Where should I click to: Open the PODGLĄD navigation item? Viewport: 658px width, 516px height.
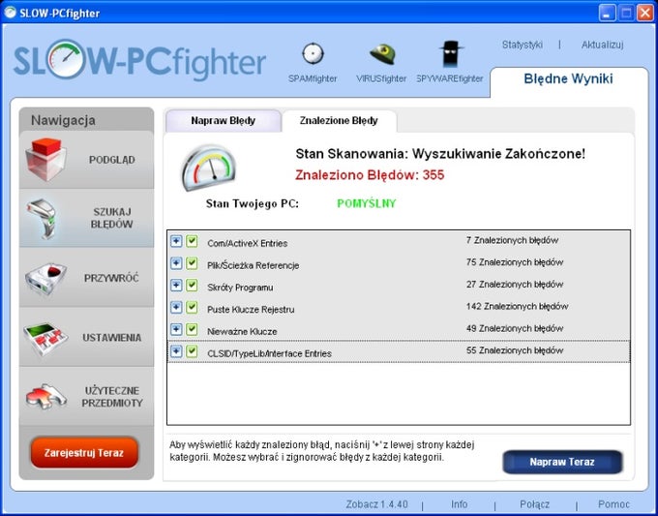(86, 160)
